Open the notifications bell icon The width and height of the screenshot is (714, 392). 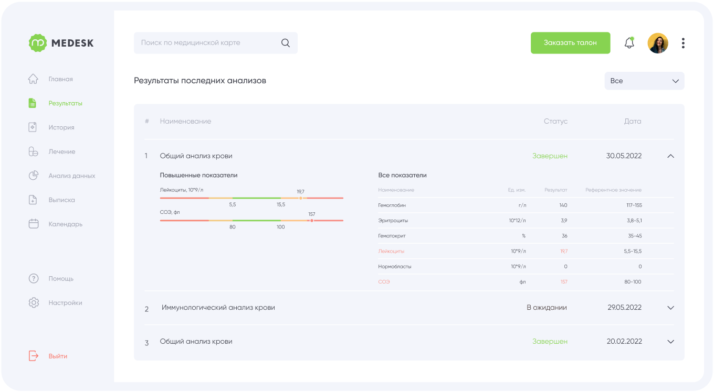629,42
